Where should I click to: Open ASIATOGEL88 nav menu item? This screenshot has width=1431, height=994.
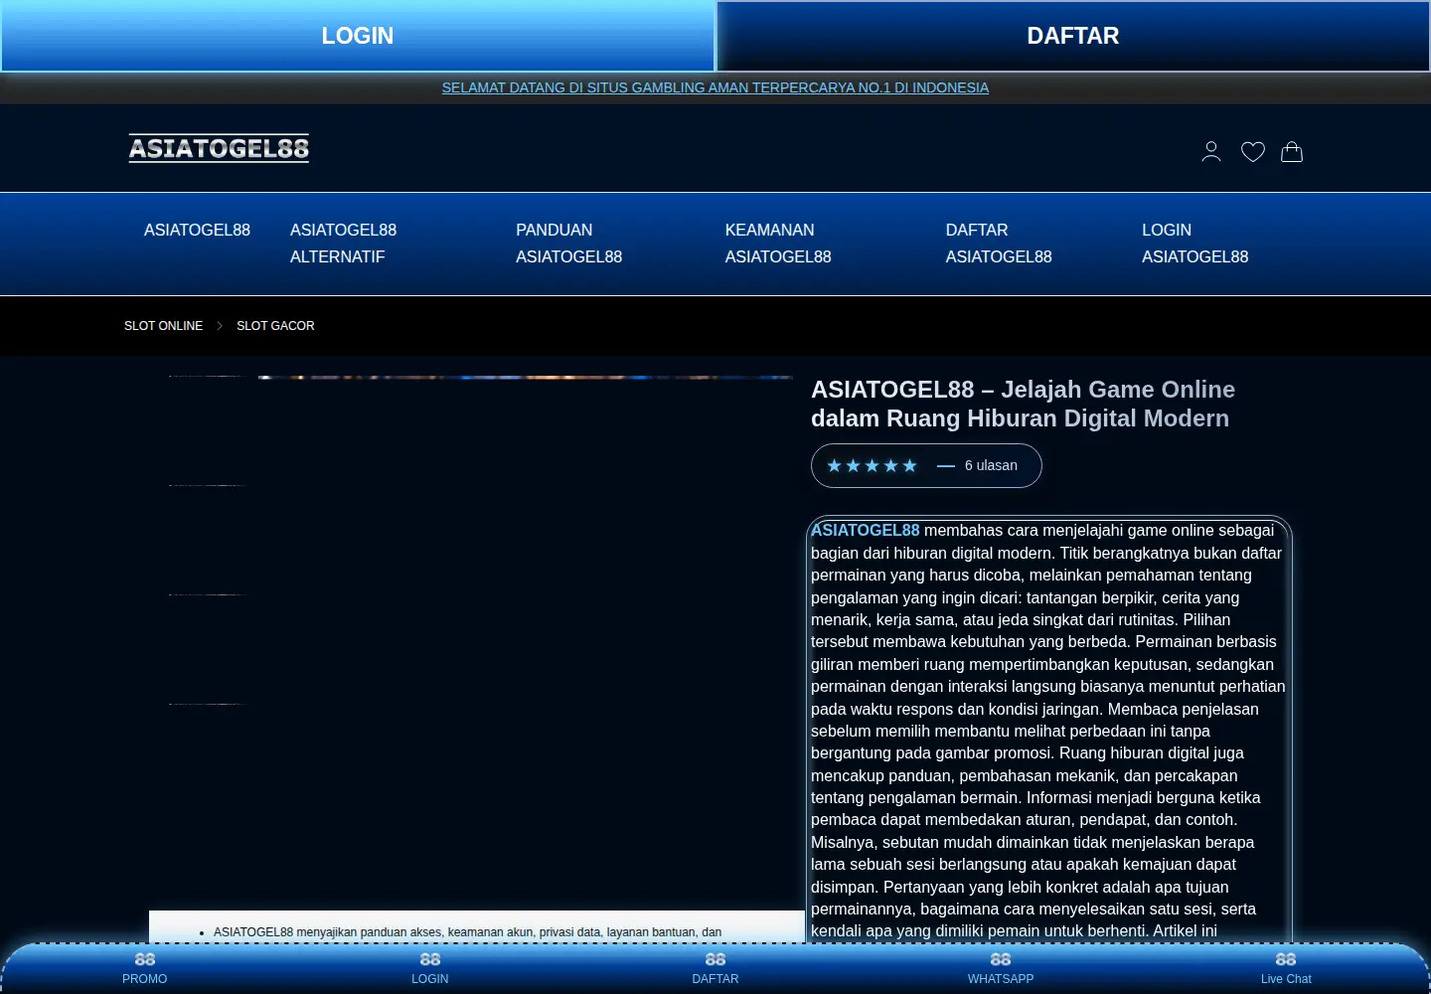197,230
